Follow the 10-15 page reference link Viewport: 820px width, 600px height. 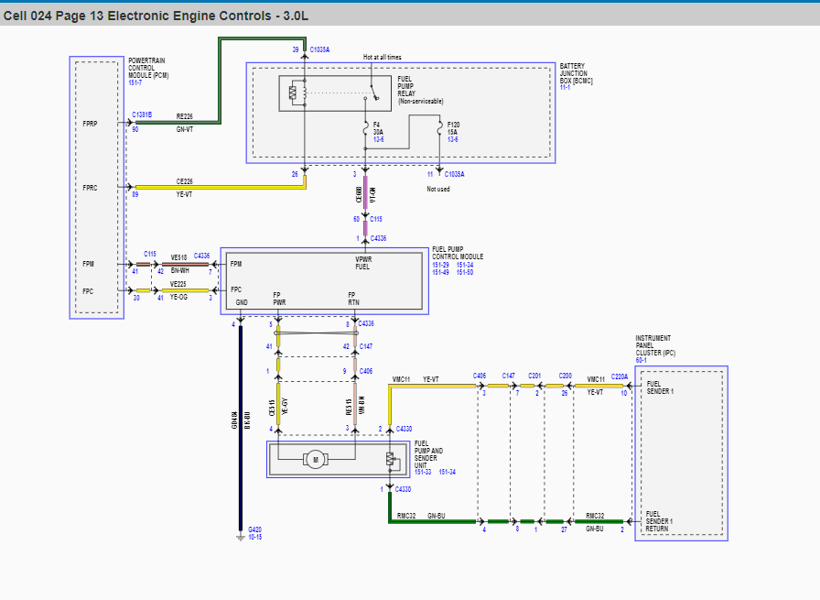coord(254,537)
